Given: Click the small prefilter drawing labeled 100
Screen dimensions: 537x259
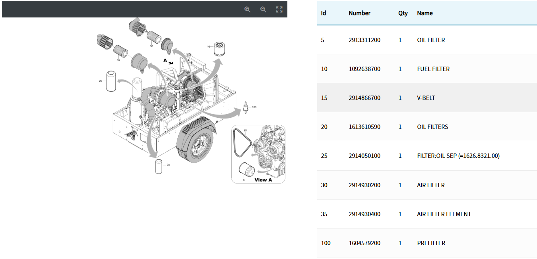Looking at the screenshot, I should pos(246,107).
